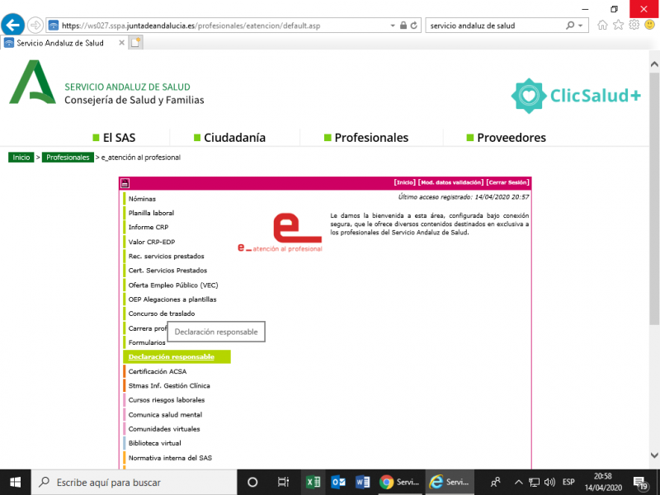Open Certificación ACSA item

[158, 372]
